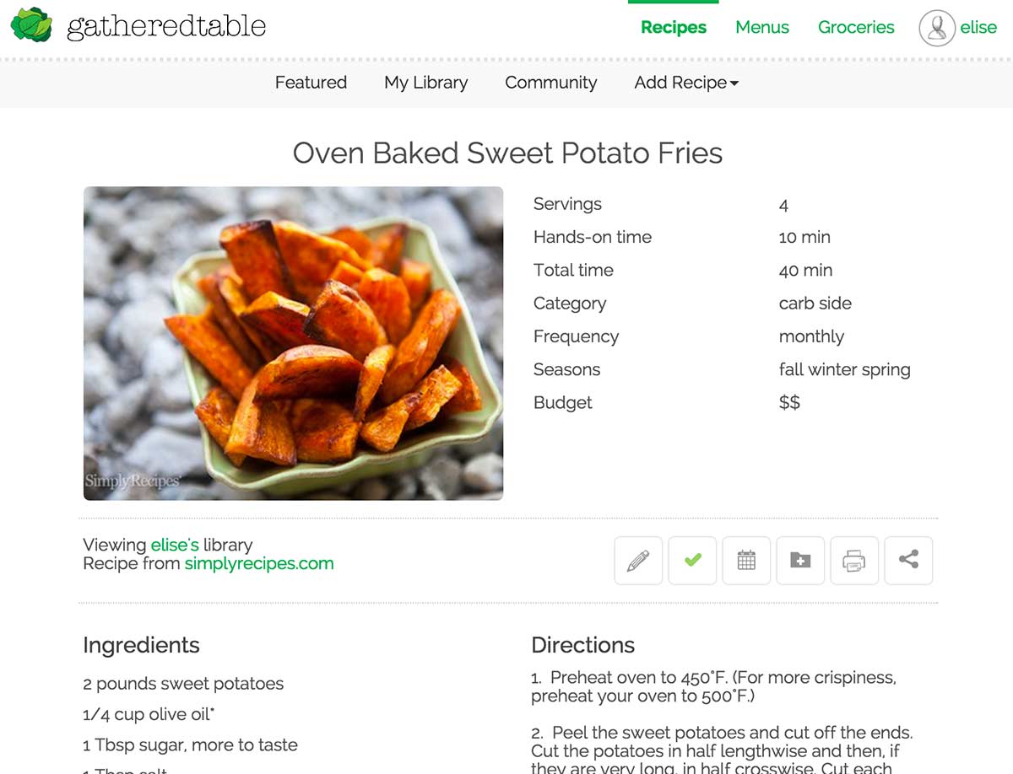This screenshot has height=774, width=1013.
Task: Open the simplyrecipes.com source link
Action: tap(259, 564)
